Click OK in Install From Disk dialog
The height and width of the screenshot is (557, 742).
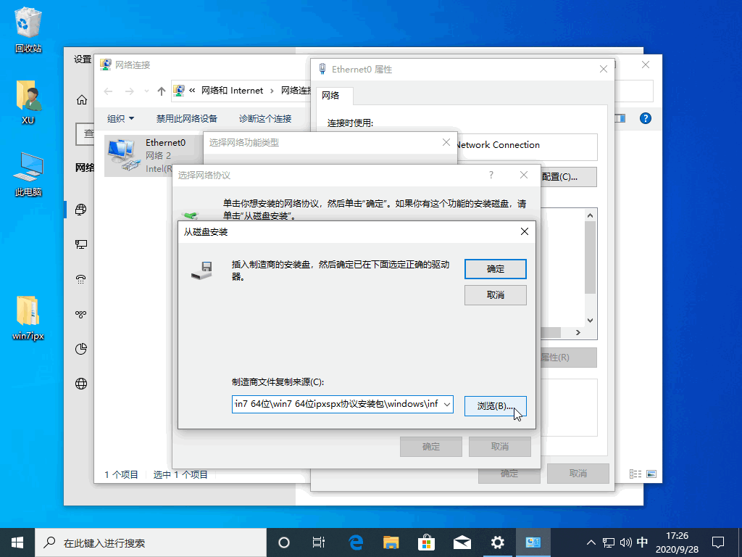496,269
